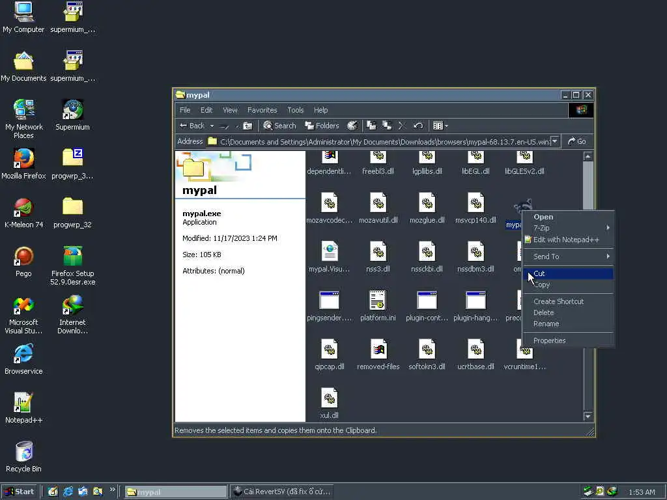Choose Edit with Notepad++ in context menu
The width and height of the screenshot is (667, 500).
tap(567, 240)
